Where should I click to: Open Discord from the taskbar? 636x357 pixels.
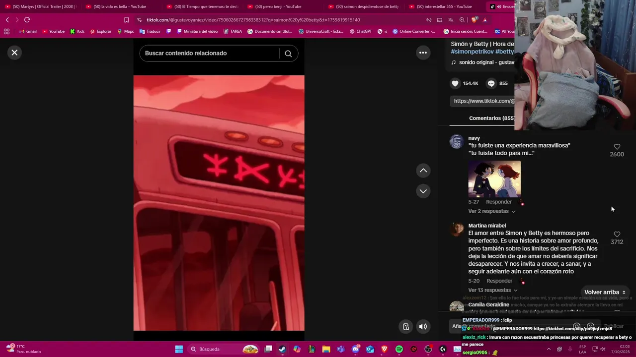point(355,349)
